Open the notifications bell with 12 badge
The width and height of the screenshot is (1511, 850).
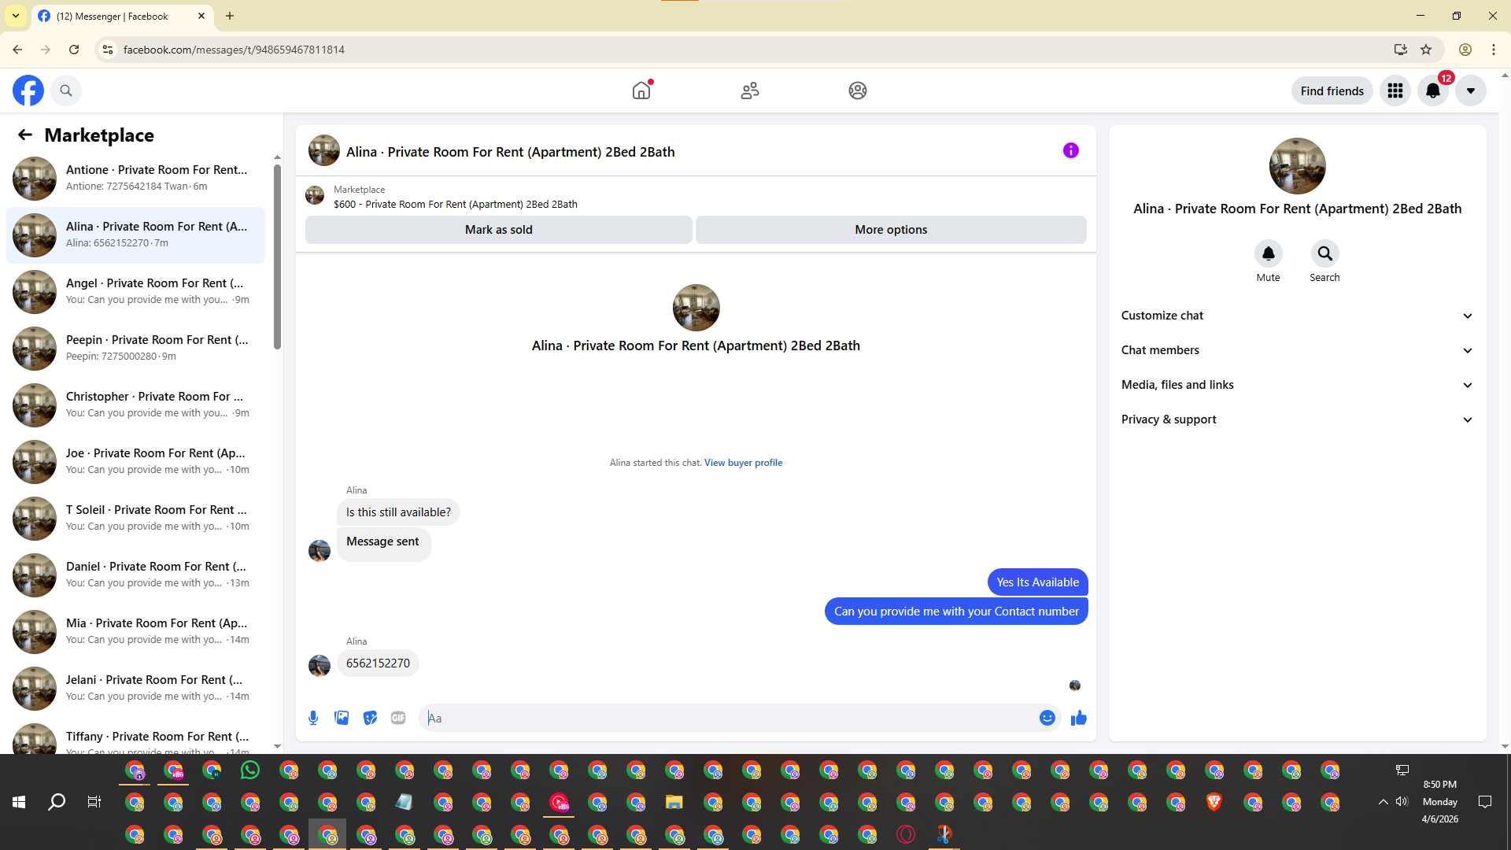pos(1433,91)
